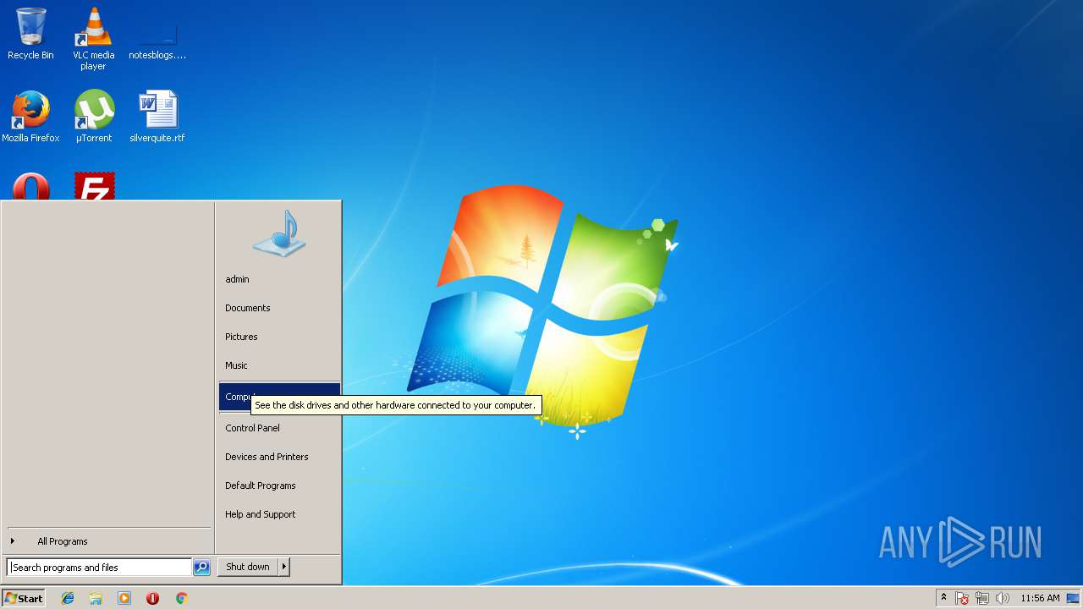
Task: Open the network tray icon
Action: (982, 598)
